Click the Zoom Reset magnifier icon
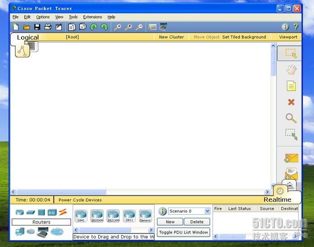 tap(128, 27)
